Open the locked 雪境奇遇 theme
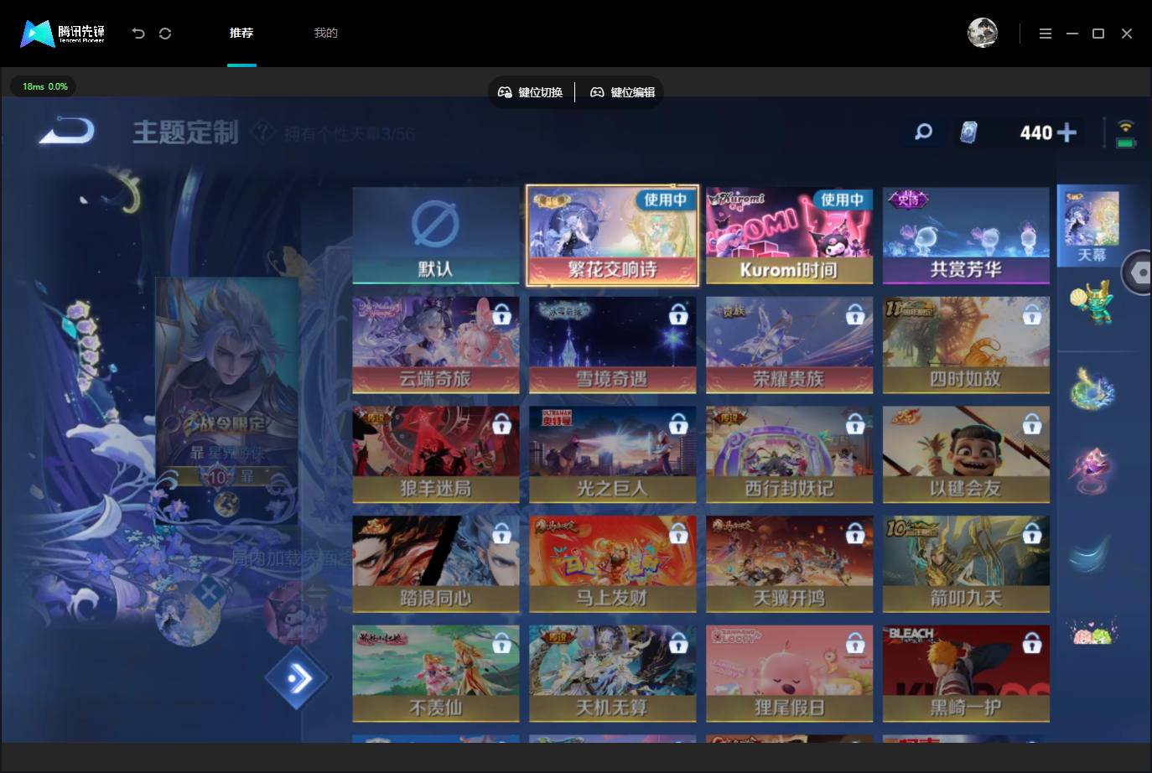 (612, 345)
